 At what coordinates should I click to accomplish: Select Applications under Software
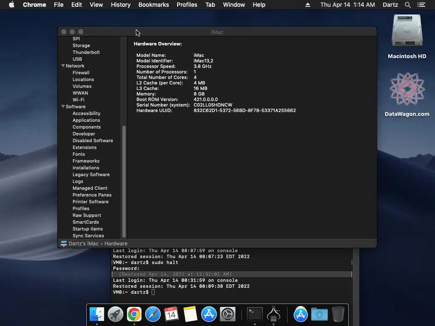[86, 120]
